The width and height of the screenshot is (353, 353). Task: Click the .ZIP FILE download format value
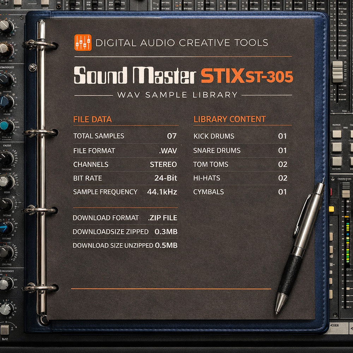tap(163, 218)
